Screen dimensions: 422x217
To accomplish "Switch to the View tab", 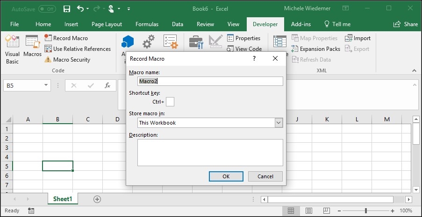I will click(233, 24).
